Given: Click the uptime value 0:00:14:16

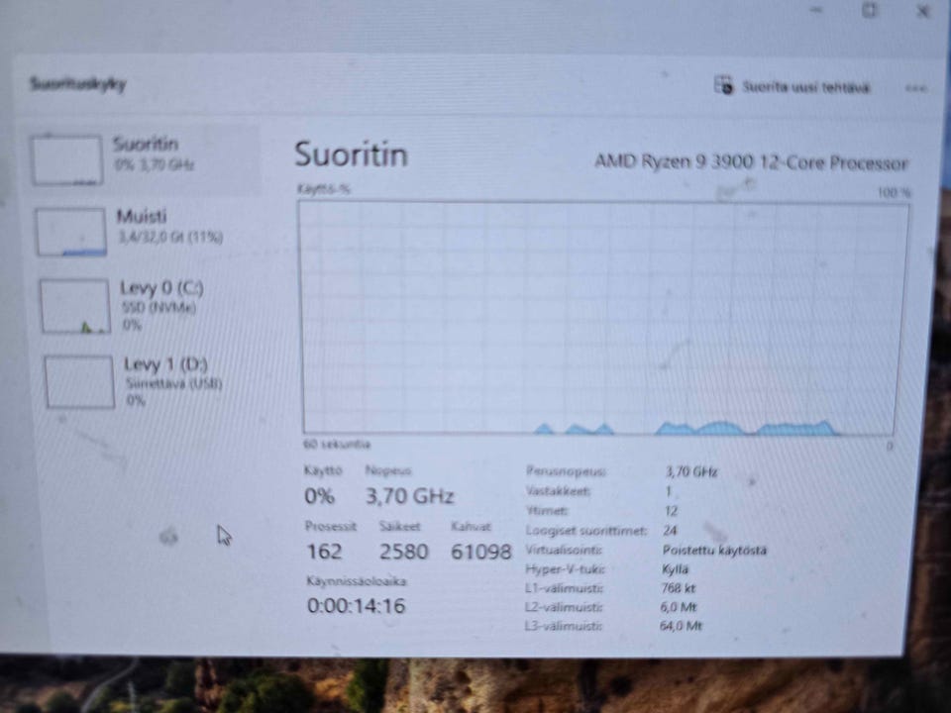Looking at the screenshot, I should (x=356, y=606).
